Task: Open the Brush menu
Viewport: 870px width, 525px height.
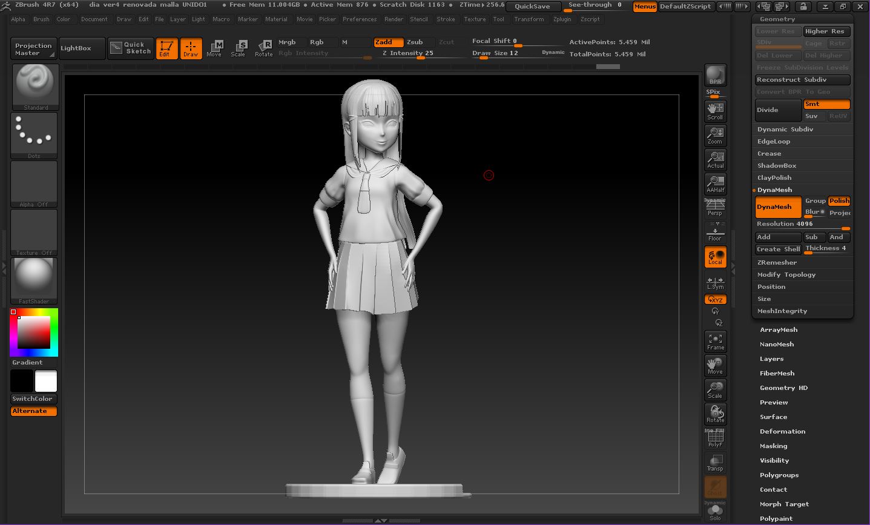Action: pyautogui.click(x=41, y=19)
